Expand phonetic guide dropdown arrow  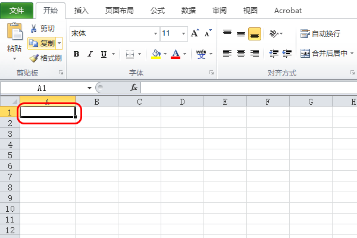point(211,54)
